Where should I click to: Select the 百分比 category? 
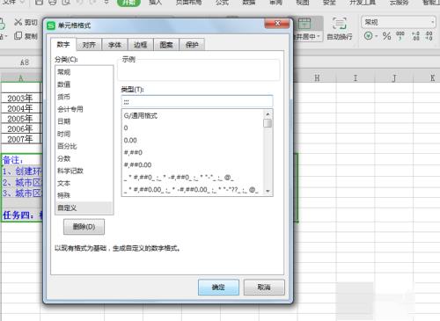(x=84, y=146)
